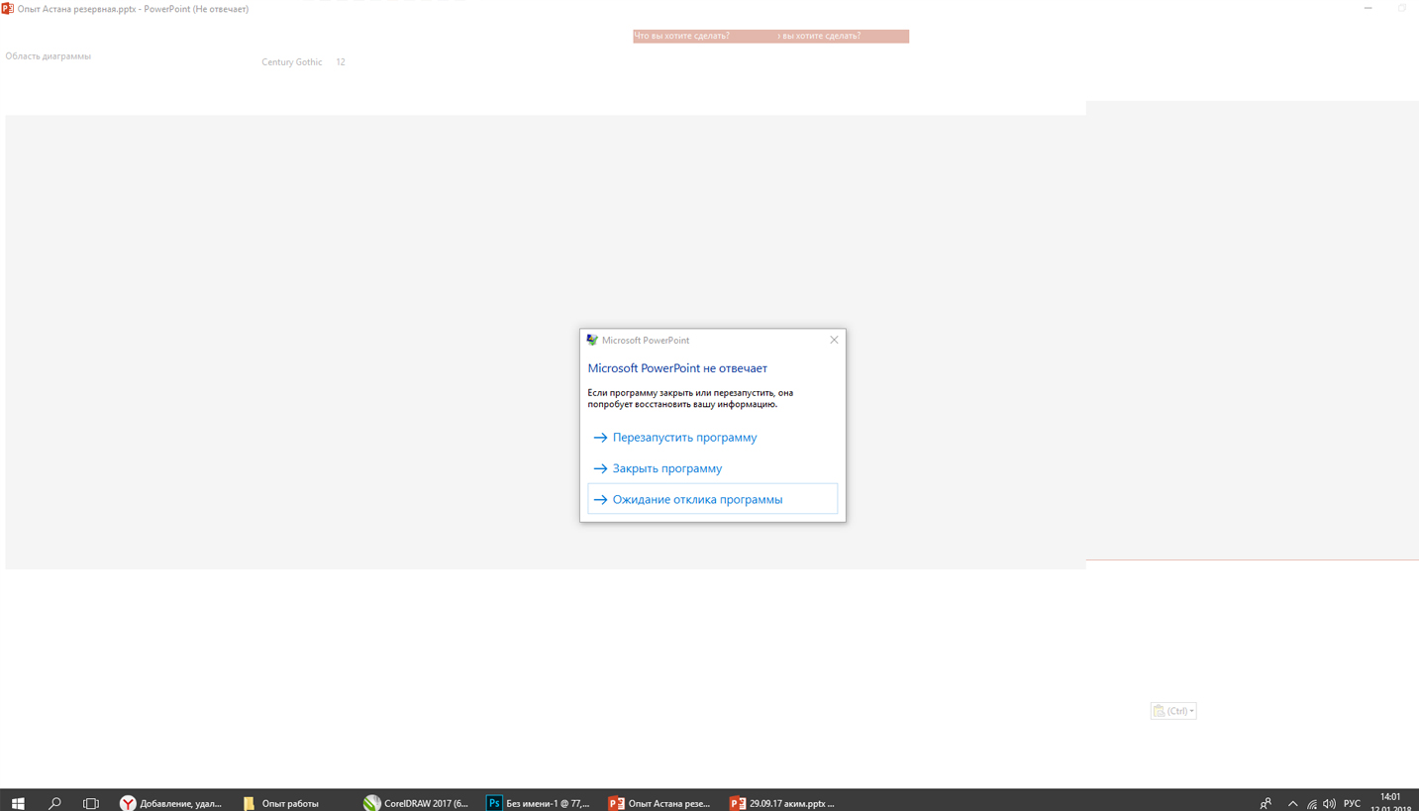
Task: Activate 'Опыт Астана резе...' PowerPoint taskbar button
Action: [660, 803]
